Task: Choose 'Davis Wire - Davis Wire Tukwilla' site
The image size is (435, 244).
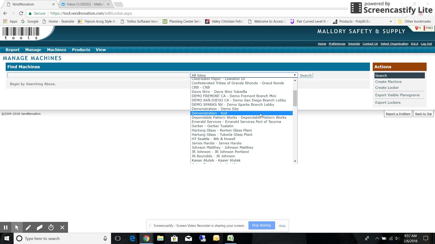Action: pos(241,92)
